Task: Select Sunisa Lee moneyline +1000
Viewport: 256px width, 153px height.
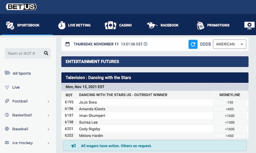Action: pos(230,123)
